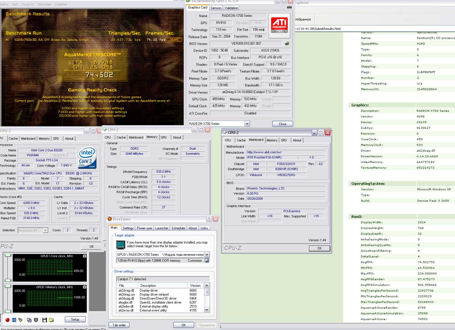Open About tab in CPU-Z Mainboard window

pyautogui.click(x=297, y=140)
